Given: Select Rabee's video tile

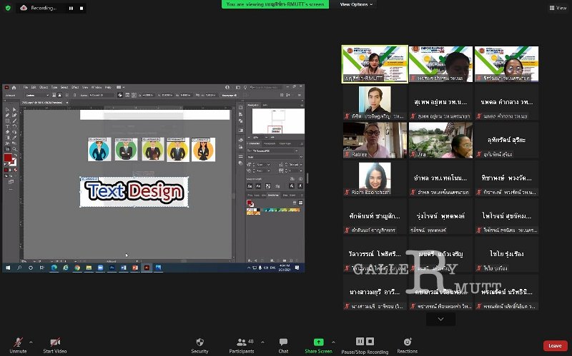Looking at the screenshot, I should pyautogui.click(x=375, y=140).
